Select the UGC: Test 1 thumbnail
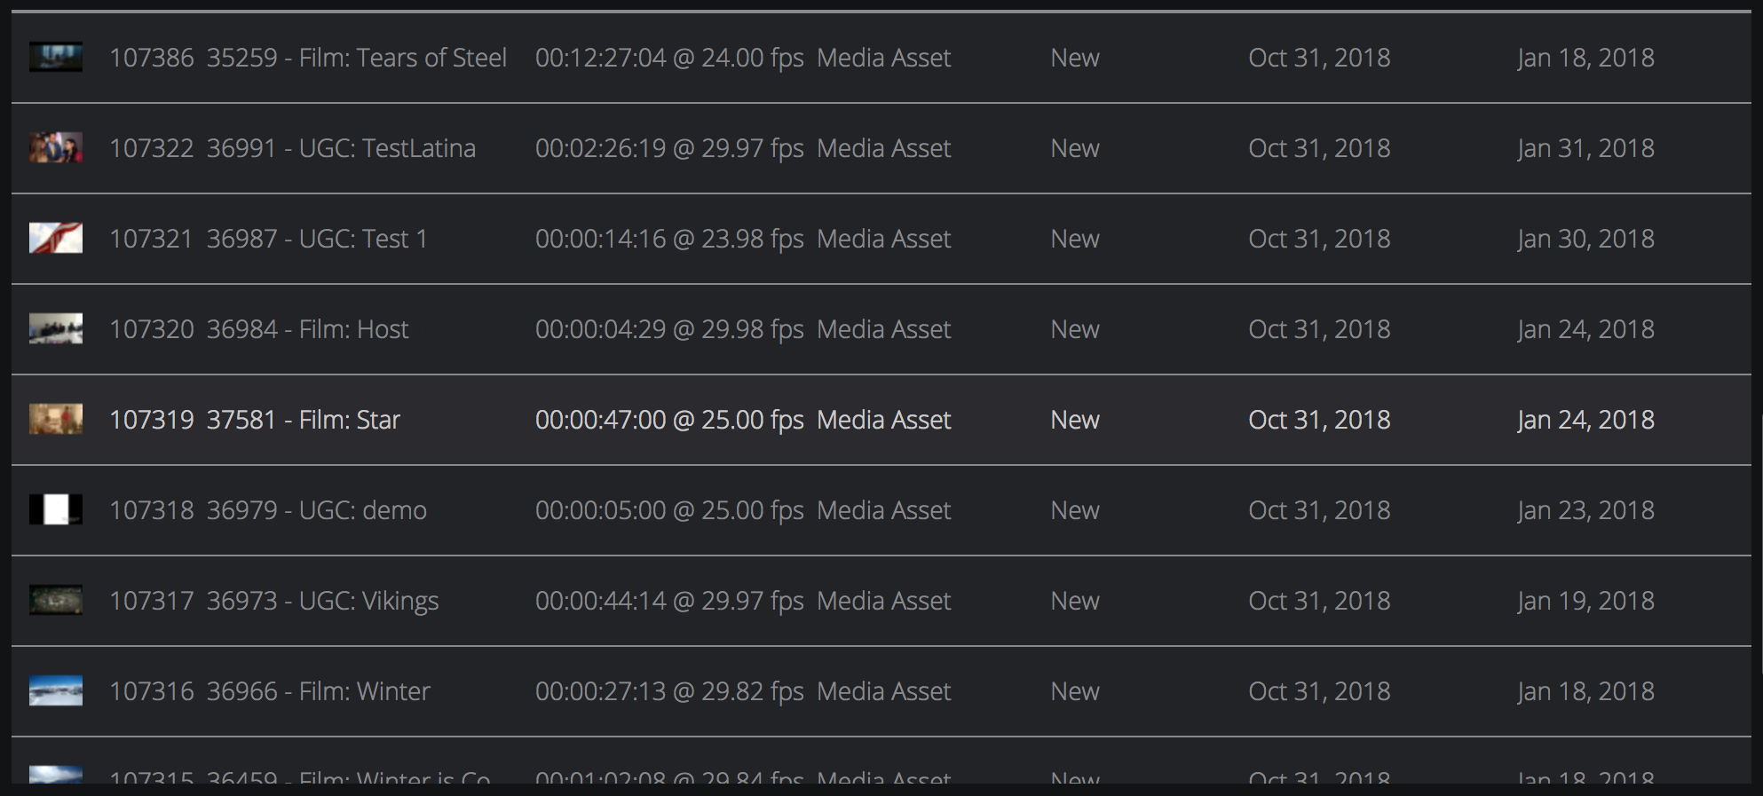Viewport: 1763px width, 796px height. click(56, 239)
